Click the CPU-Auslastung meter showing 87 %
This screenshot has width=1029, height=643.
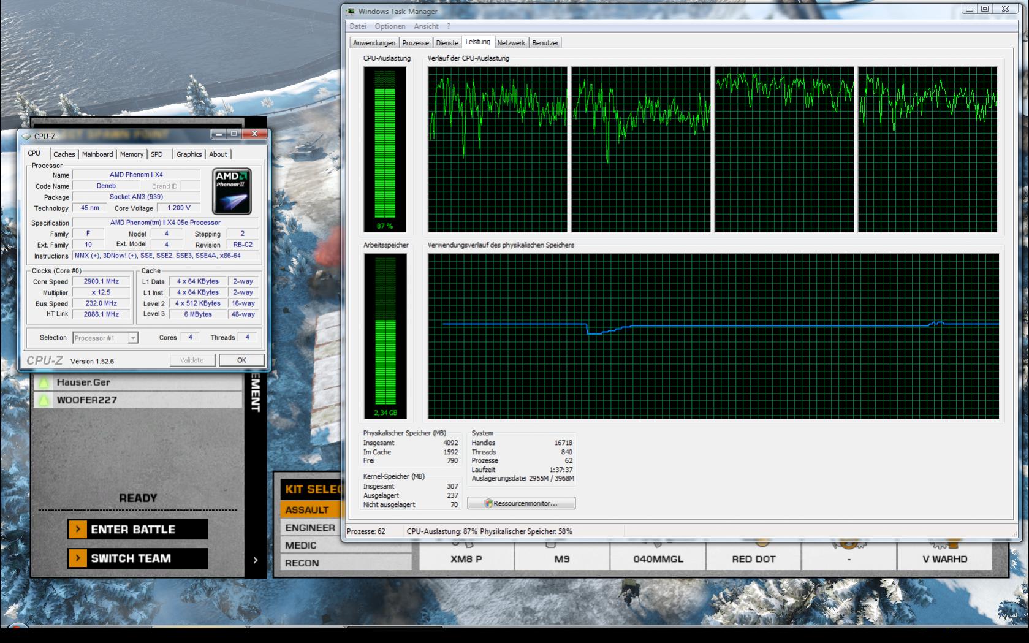pyautogui.click(x=385, y=150)
